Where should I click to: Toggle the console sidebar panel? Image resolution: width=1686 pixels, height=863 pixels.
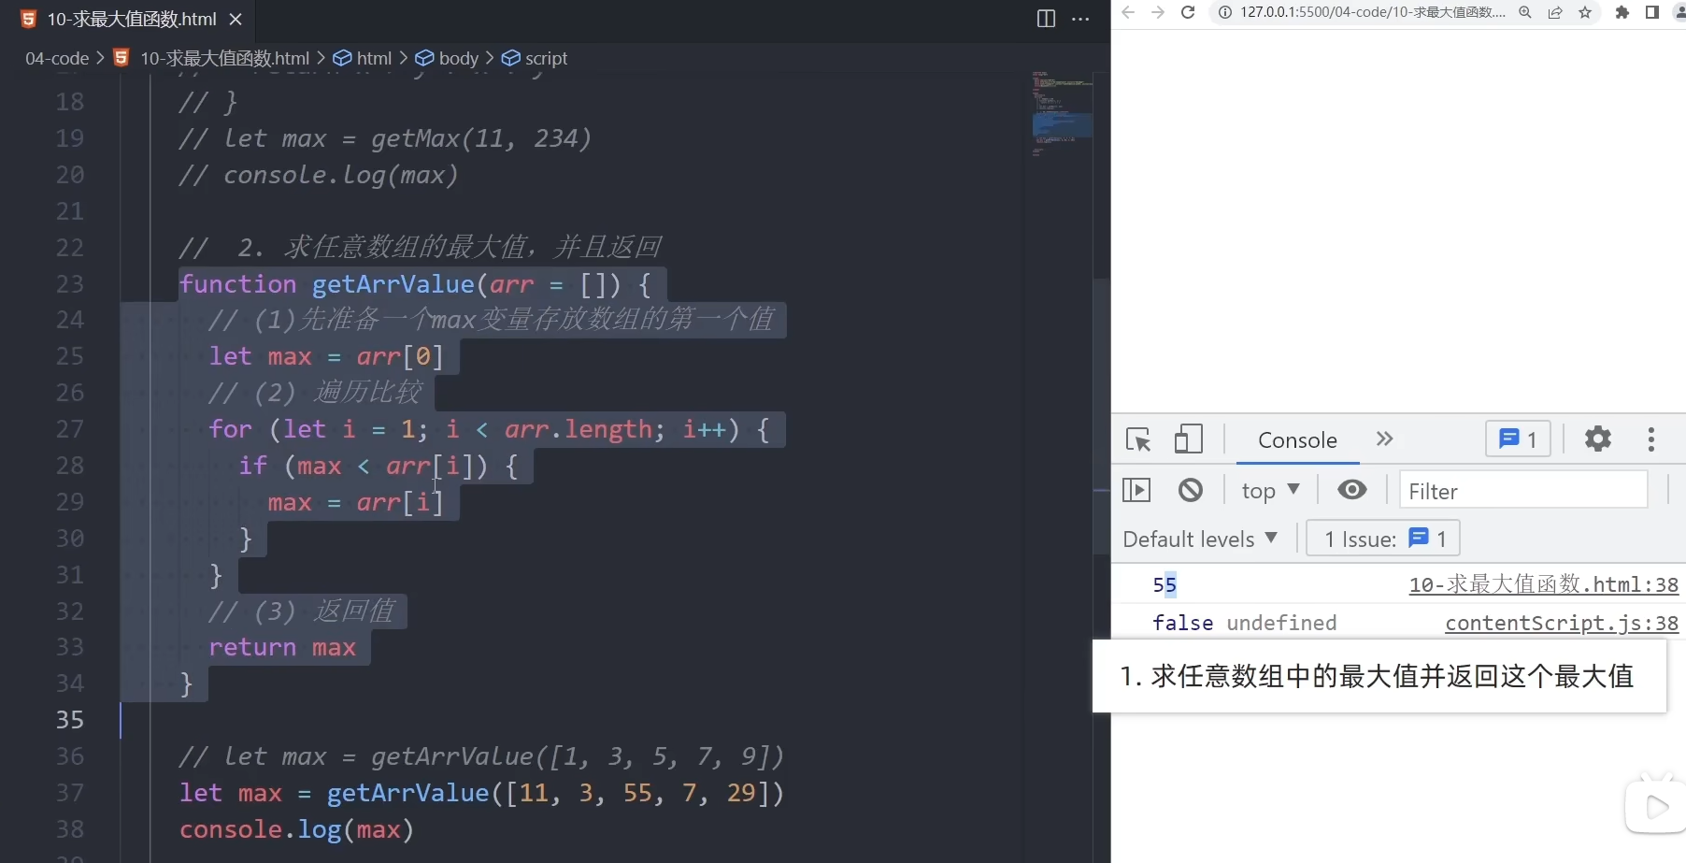click(1136, 490)
